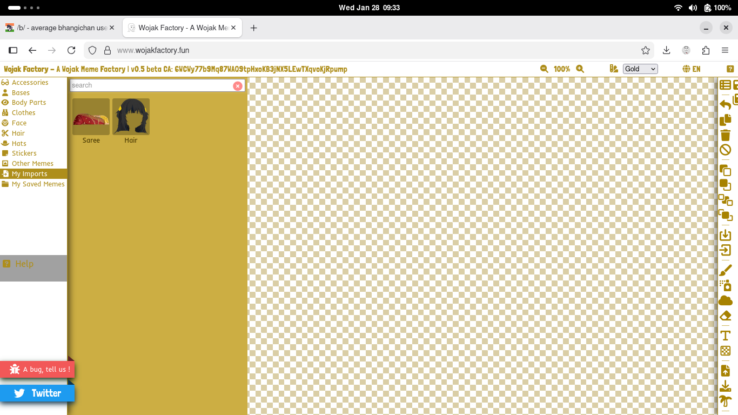738x415 pixels.
Task: Open the Gold theme dropdown
Action: click(x=640, y=69)
